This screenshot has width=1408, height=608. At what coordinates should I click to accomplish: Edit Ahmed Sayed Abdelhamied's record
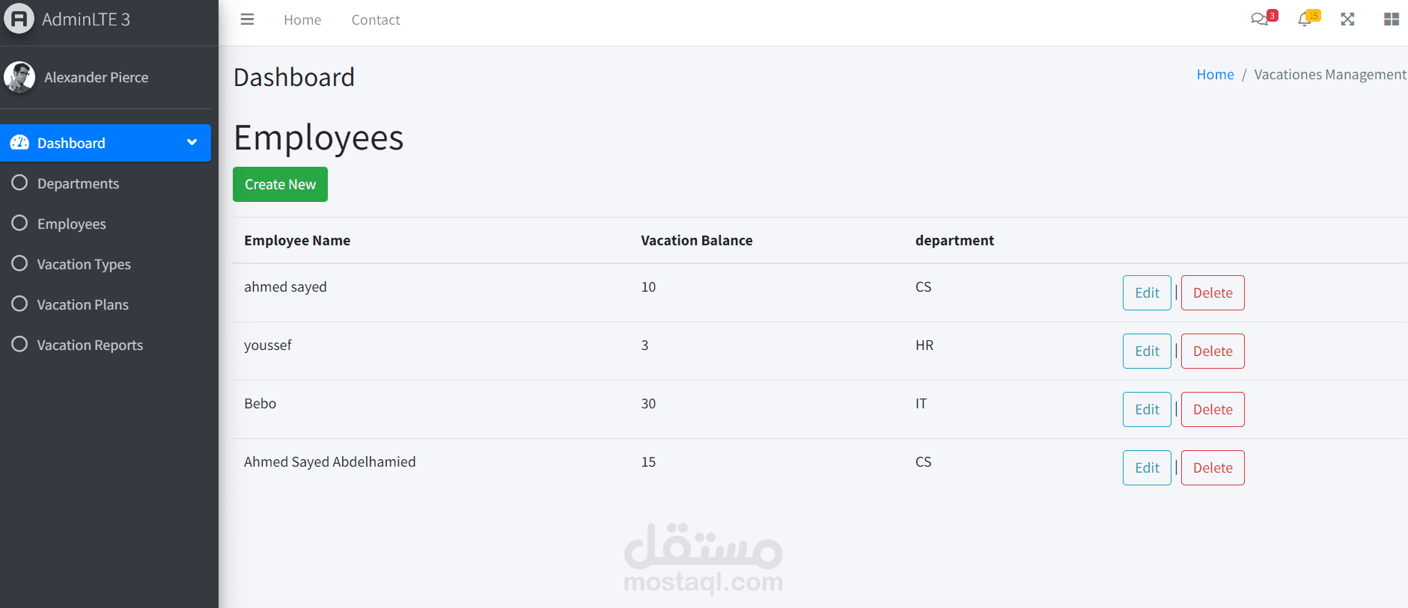pyautogui.click(x=1147, y=467)
